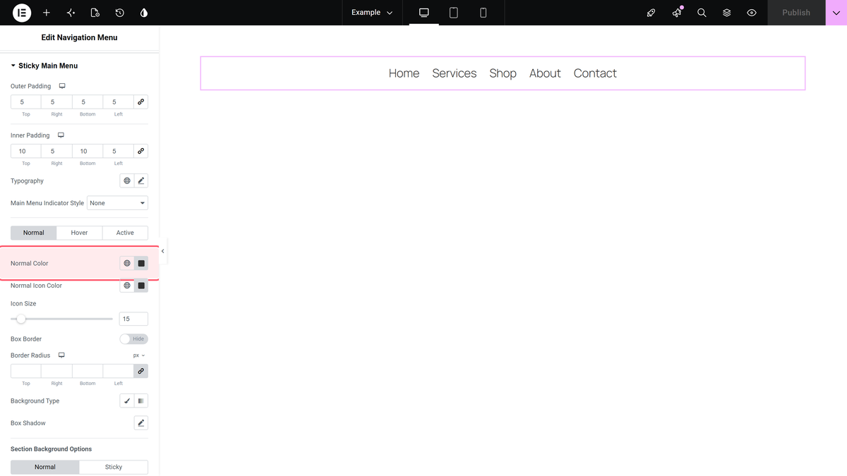Select gradient Background Type icon

click(141, 401)
